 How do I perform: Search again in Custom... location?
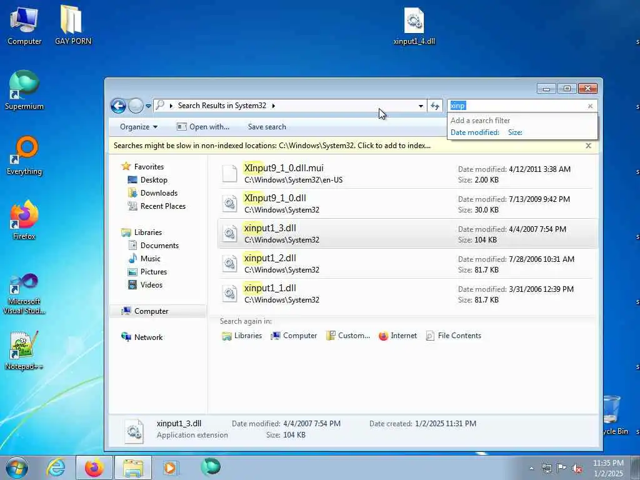(x=348, y=336)
